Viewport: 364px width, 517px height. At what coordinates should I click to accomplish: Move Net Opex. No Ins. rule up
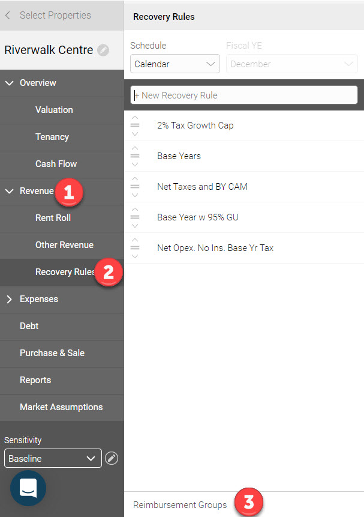135,240
